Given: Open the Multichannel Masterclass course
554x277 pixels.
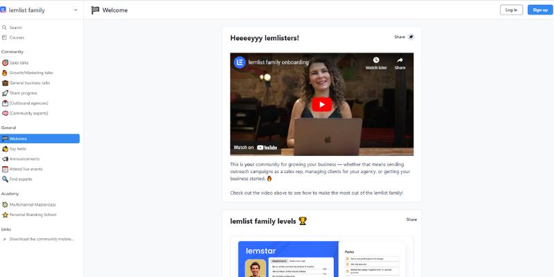Looking at the screenshot, I should [33, 204].
